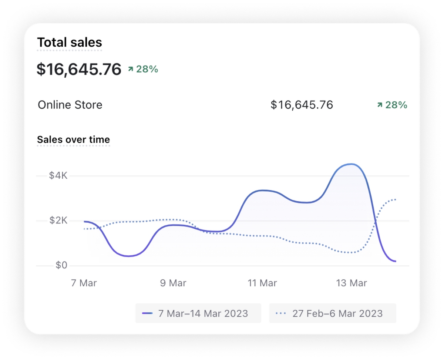Click the $0 y-axis label
Screen dimensions: 444x360
point(61,265)
